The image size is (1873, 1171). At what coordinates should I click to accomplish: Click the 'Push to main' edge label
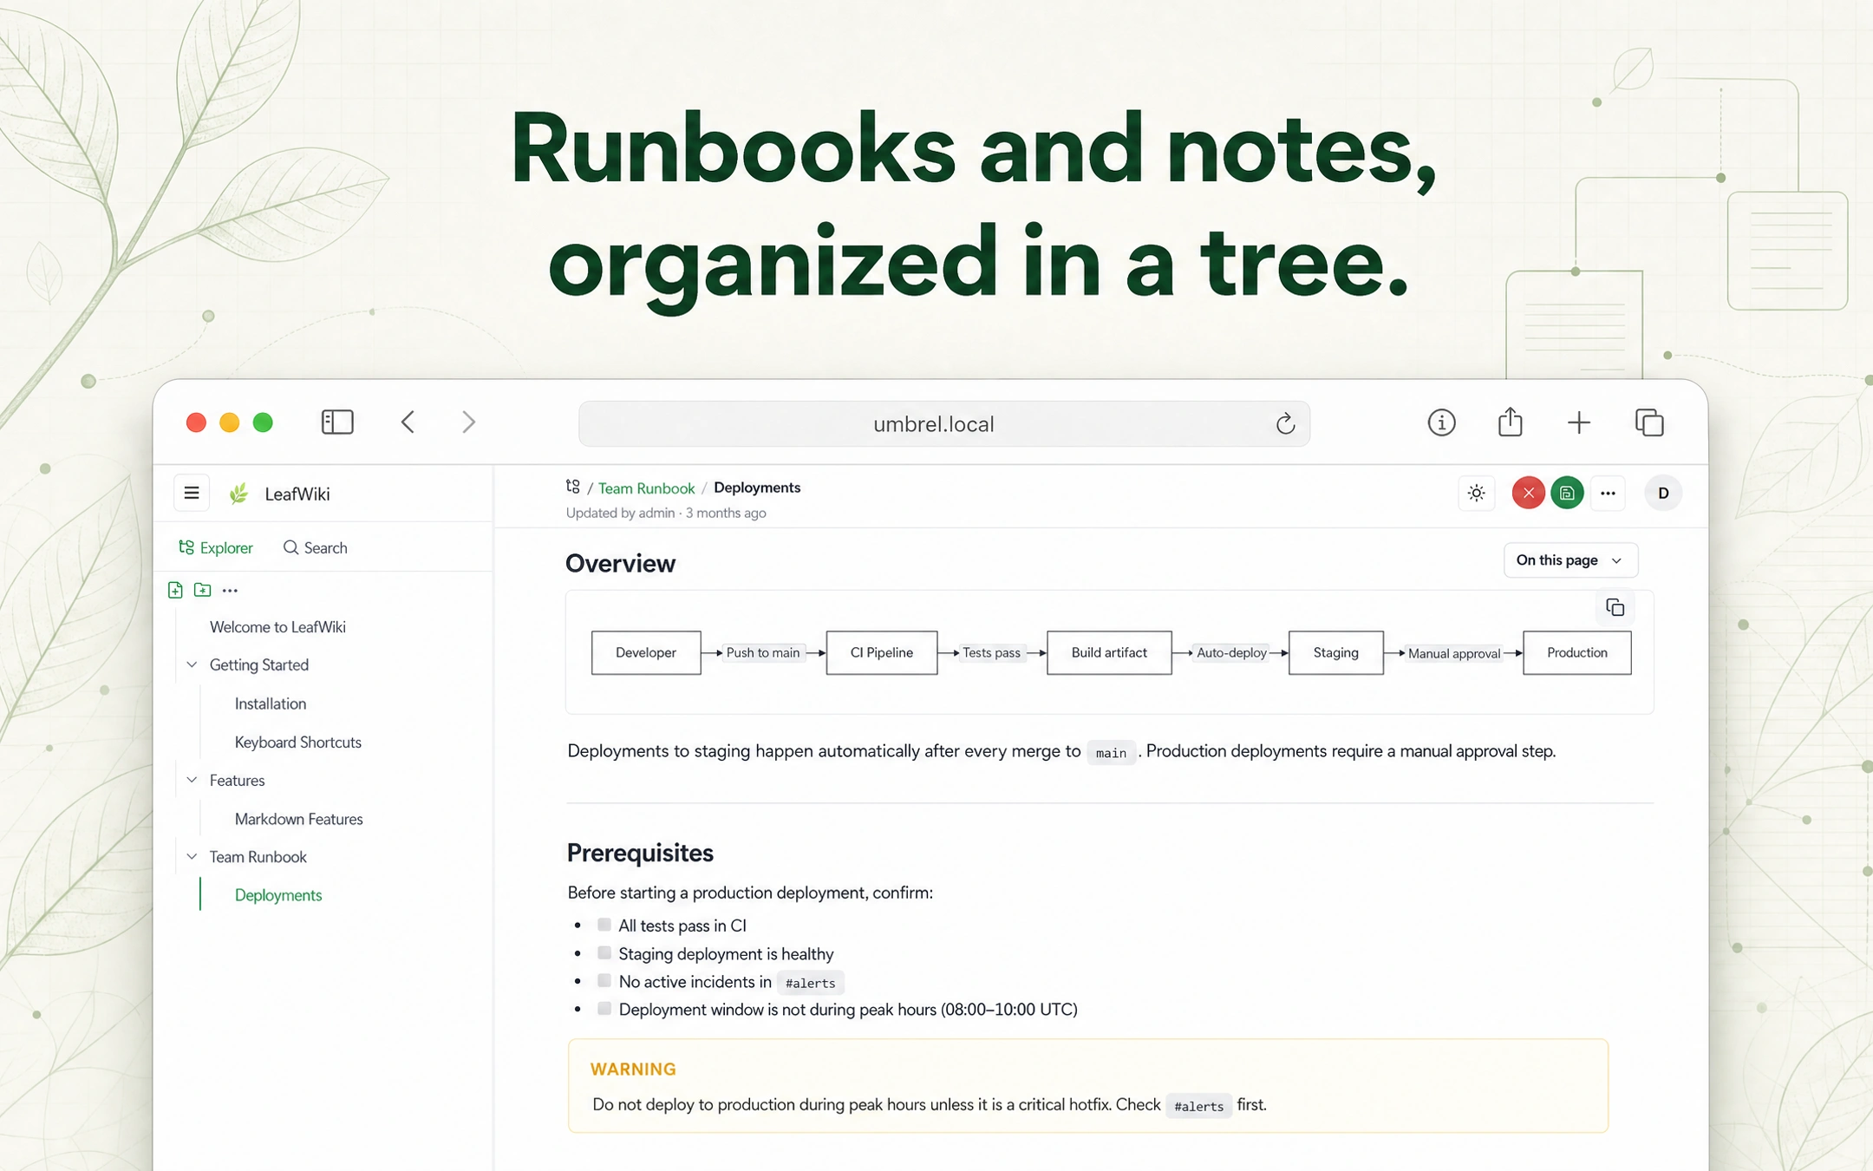coord(762,652)
